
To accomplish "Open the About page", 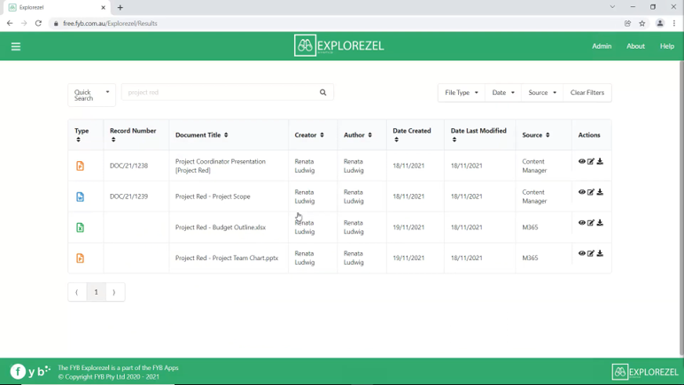I will click(635, 46).
